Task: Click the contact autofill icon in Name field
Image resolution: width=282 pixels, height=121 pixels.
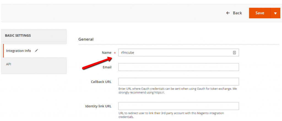Action: coord(234,53)
